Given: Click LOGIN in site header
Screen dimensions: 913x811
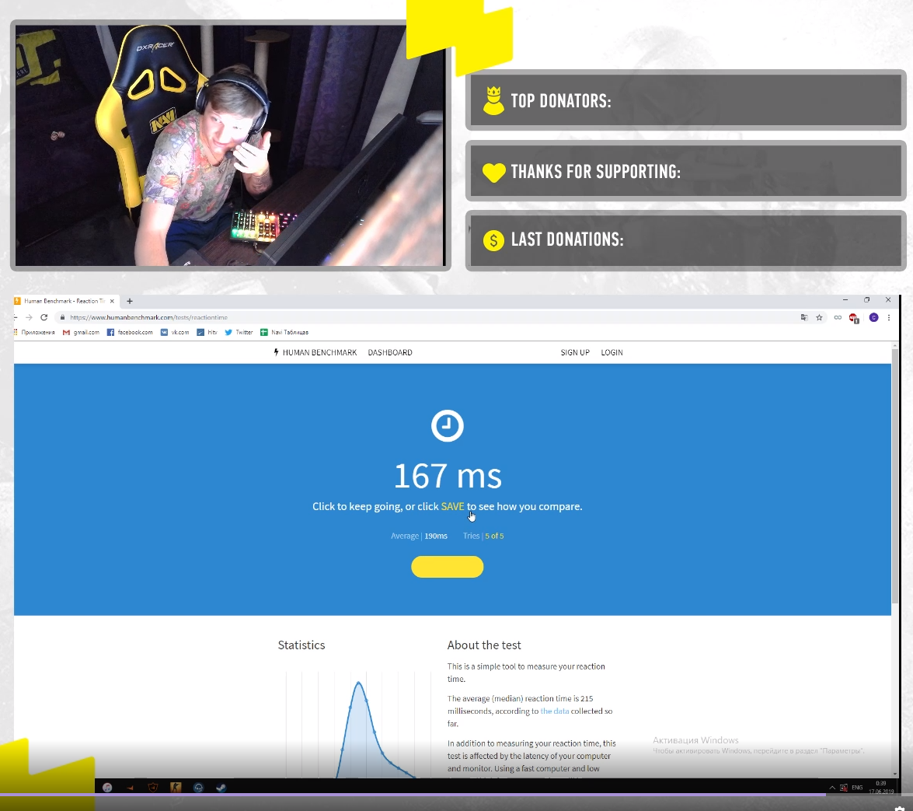Looking at the screenshot, I should point(612,352).
